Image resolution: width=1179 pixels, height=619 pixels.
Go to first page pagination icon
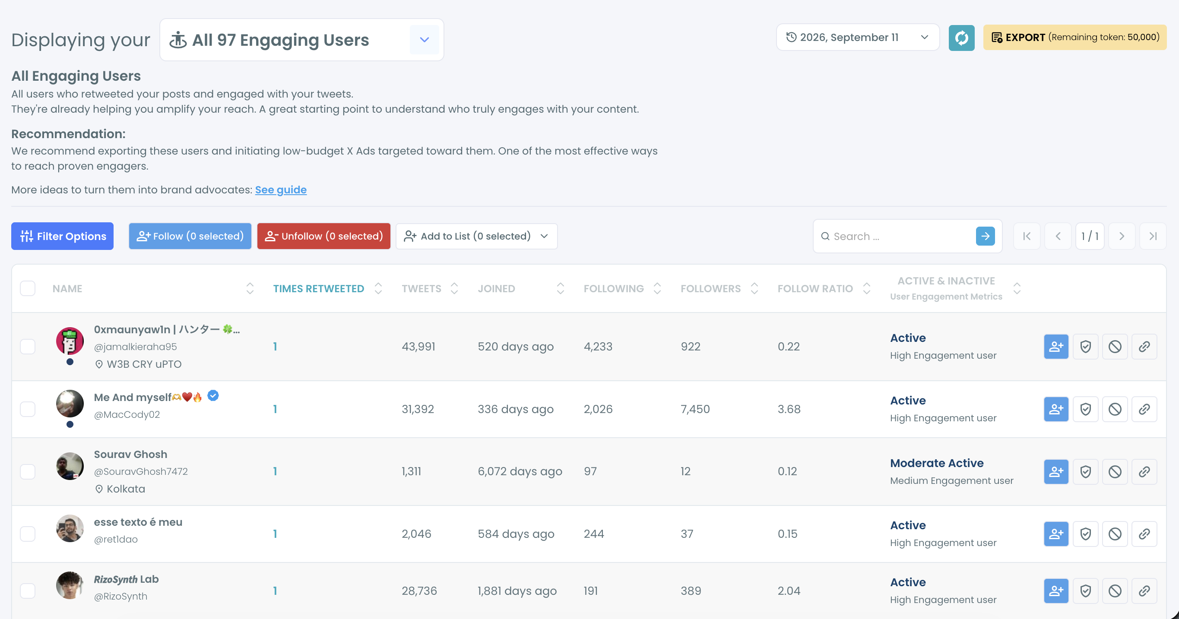[x=1027, y=236]
